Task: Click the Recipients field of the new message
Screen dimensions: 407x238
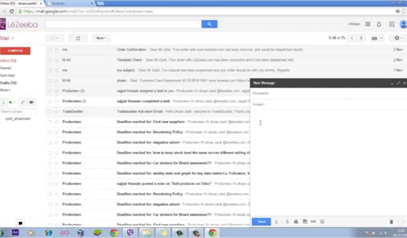Action: tap(298, 93)
